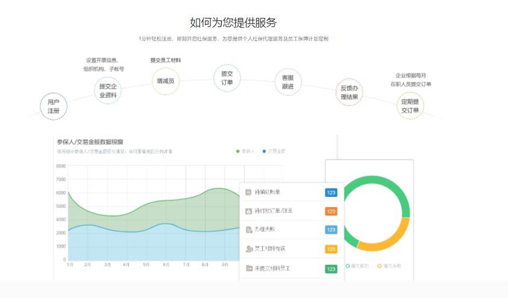Click the 提交企业资料 step circle
Image resolution: width=508 pixels, height=298 pixels.
click(x=107, y=90)
